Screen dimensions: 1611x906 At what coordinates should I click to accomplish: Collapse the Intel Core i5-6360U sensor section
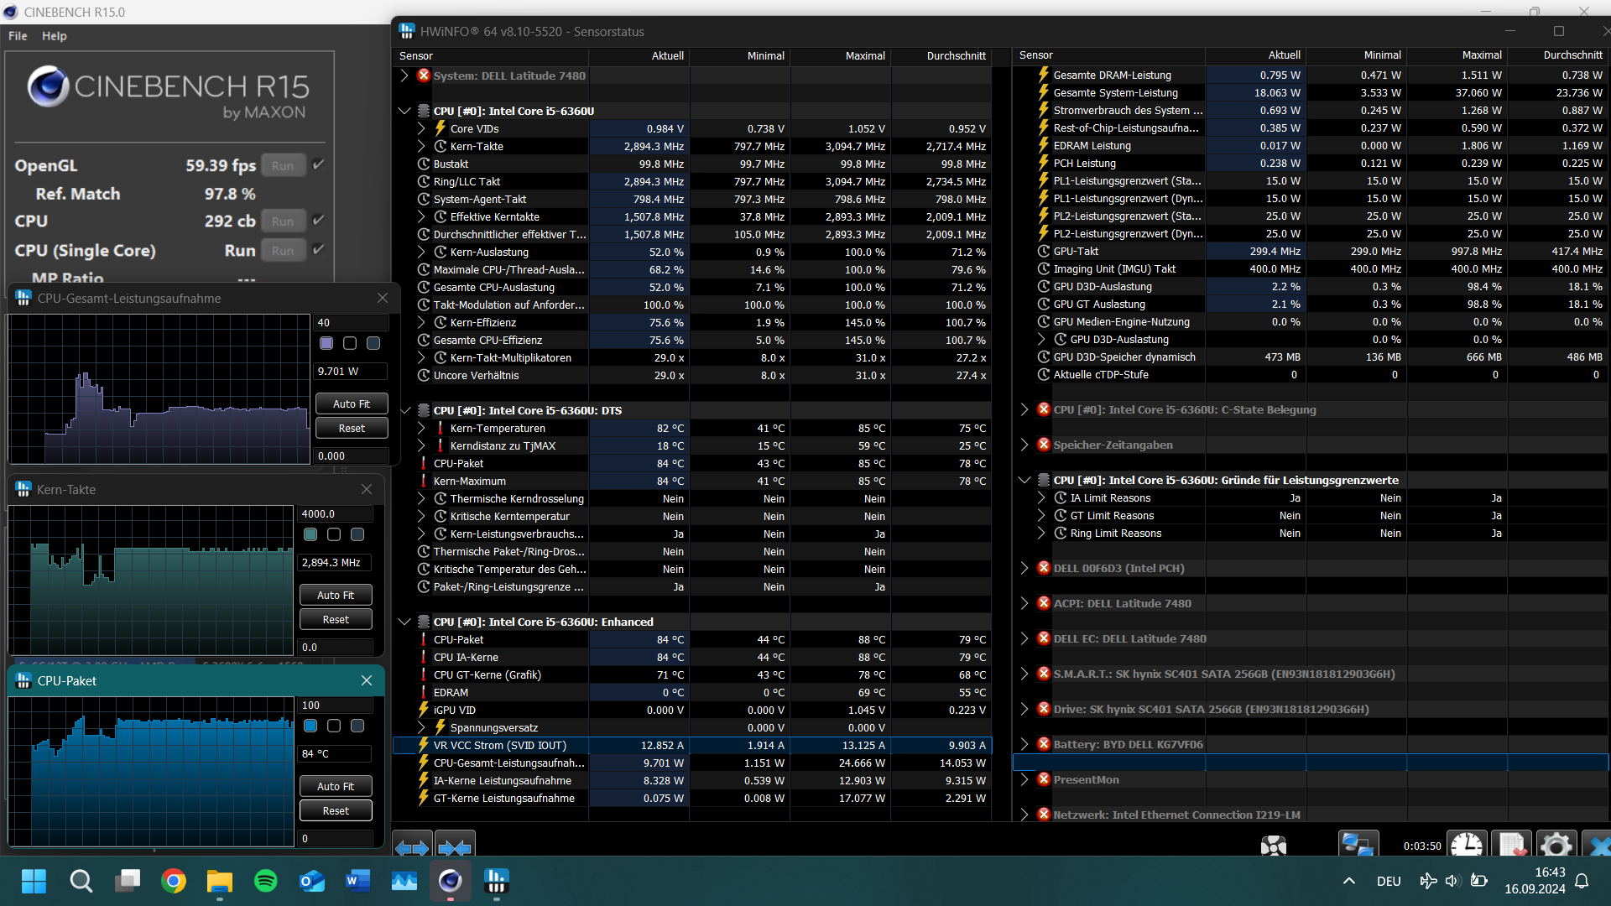(405, 110)
